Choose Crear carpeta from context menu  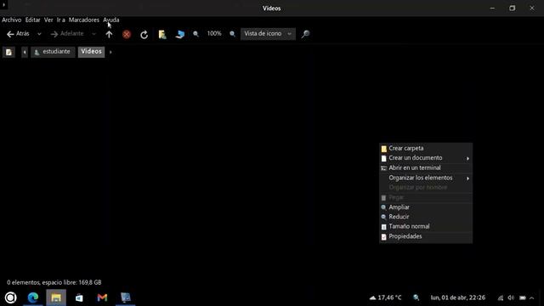click(426, 148)
